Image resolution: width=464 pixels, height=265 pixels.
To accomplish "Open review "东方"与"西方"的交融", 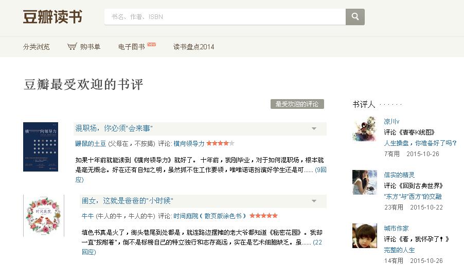I will click(x=413, y=197).
